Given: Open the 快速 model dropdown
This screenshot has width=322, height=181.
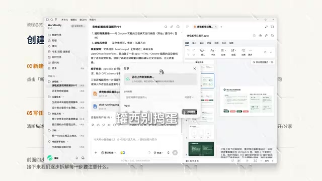Looking at the screenshot, I should coord(158,153).
